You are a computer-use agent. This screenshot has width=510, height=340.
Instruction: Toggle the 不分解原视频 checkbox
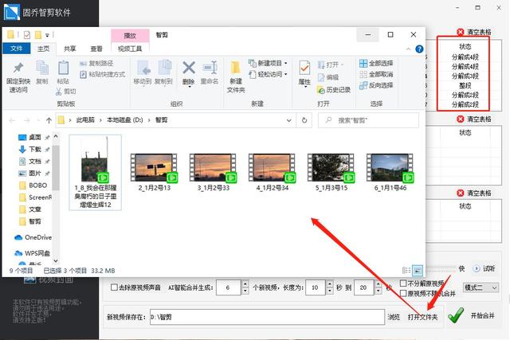(403, 283)
